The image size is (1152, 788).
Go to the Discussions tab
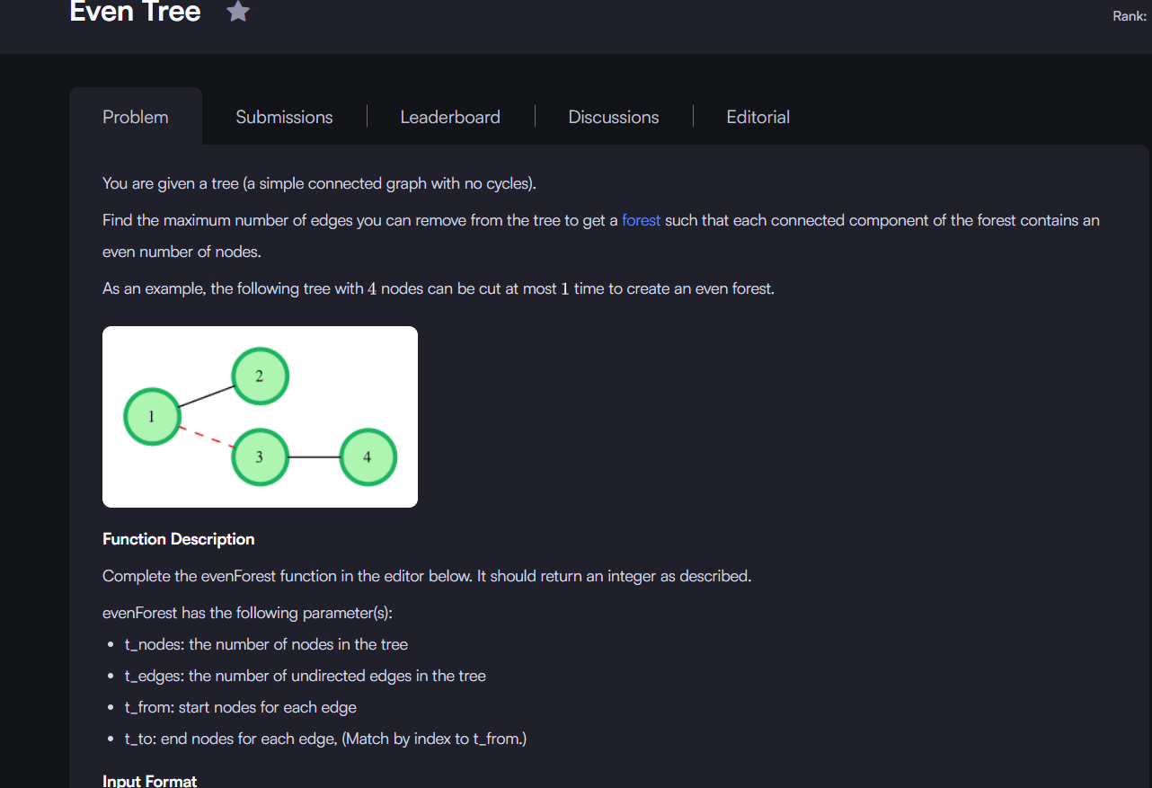coord(614,117)
